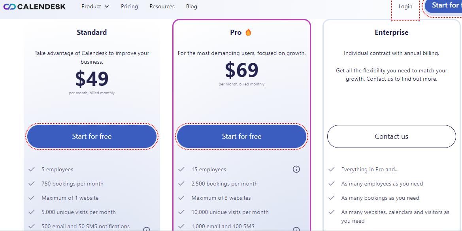462x231 pixels.
Task: Click checkmark beside 2,500 bookings per month
Action: 181,184
